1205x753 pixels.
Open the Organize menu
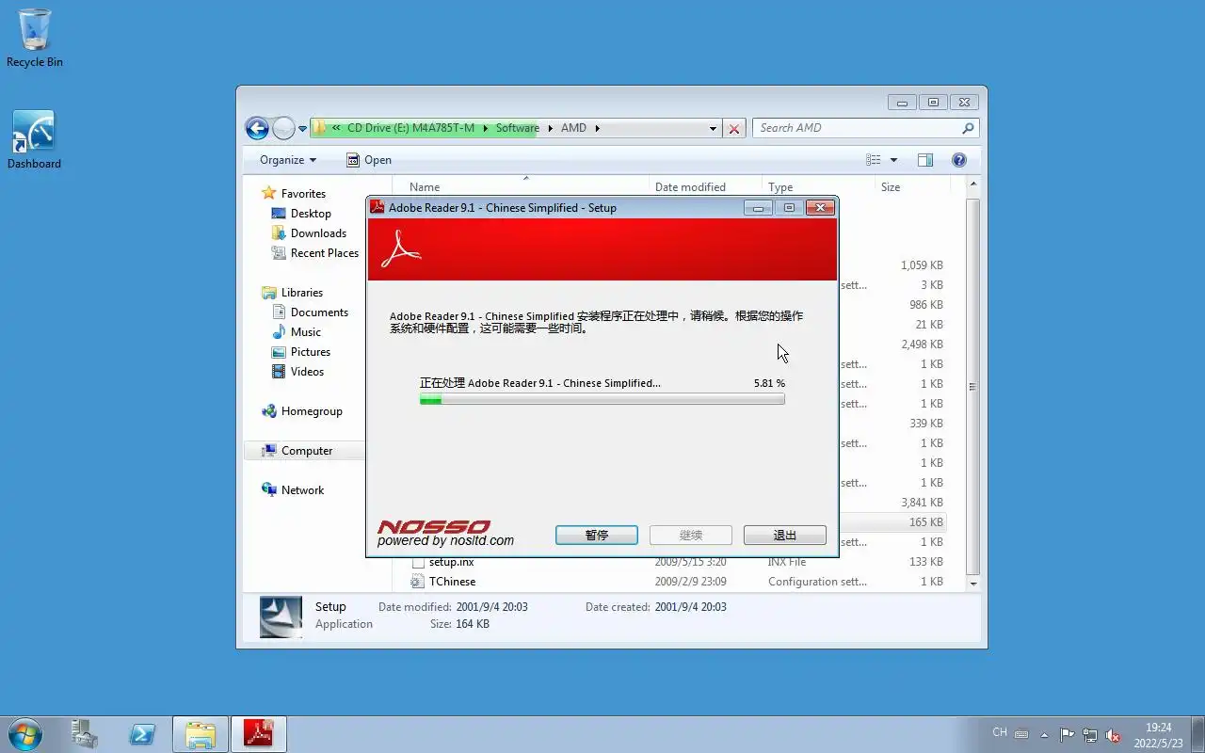[x=288, y=160]
